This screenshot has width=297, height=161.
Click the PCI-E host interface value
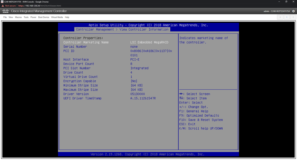click(135, 60)
